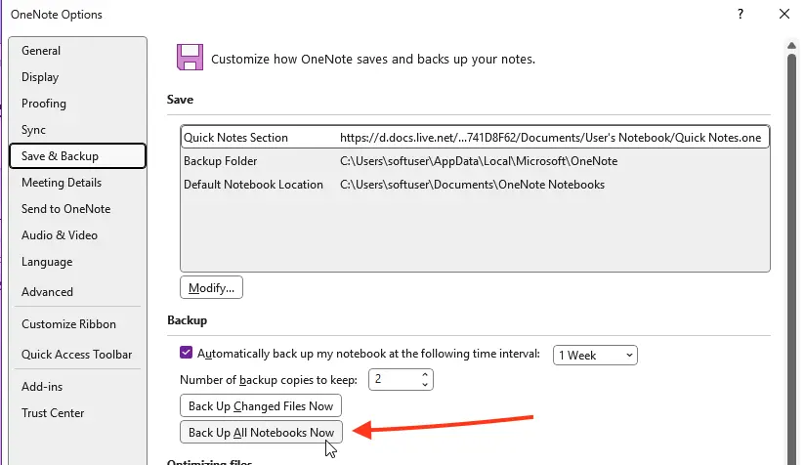805x465 pixels.
Task: Open the Audio & Video category
Action: click(60, 235)
